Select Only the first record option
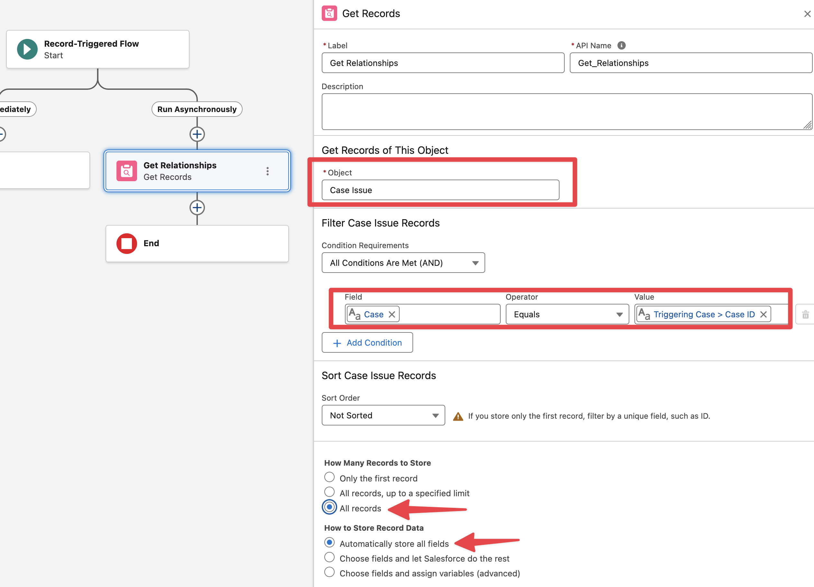Screen dimensions: 814x587 pyautogui.click(x=329, y=477)
